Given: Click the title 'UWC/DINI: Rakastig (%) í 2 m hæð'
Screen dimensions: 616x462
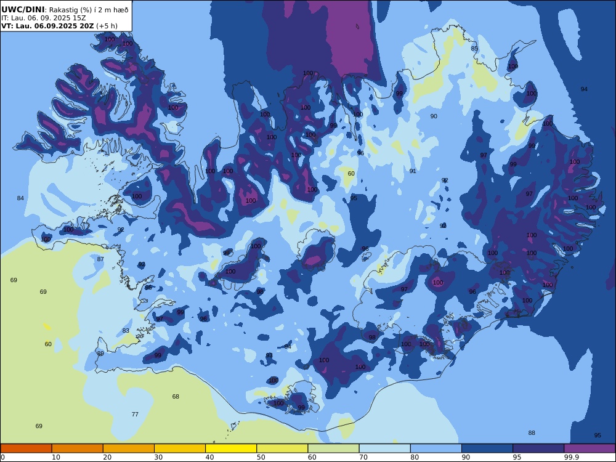Looking at the screenshot, I should (x=65, y=10).
